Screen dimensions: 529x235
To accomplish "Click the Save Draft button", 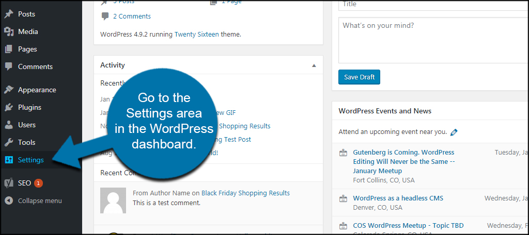I will (360, 77).
